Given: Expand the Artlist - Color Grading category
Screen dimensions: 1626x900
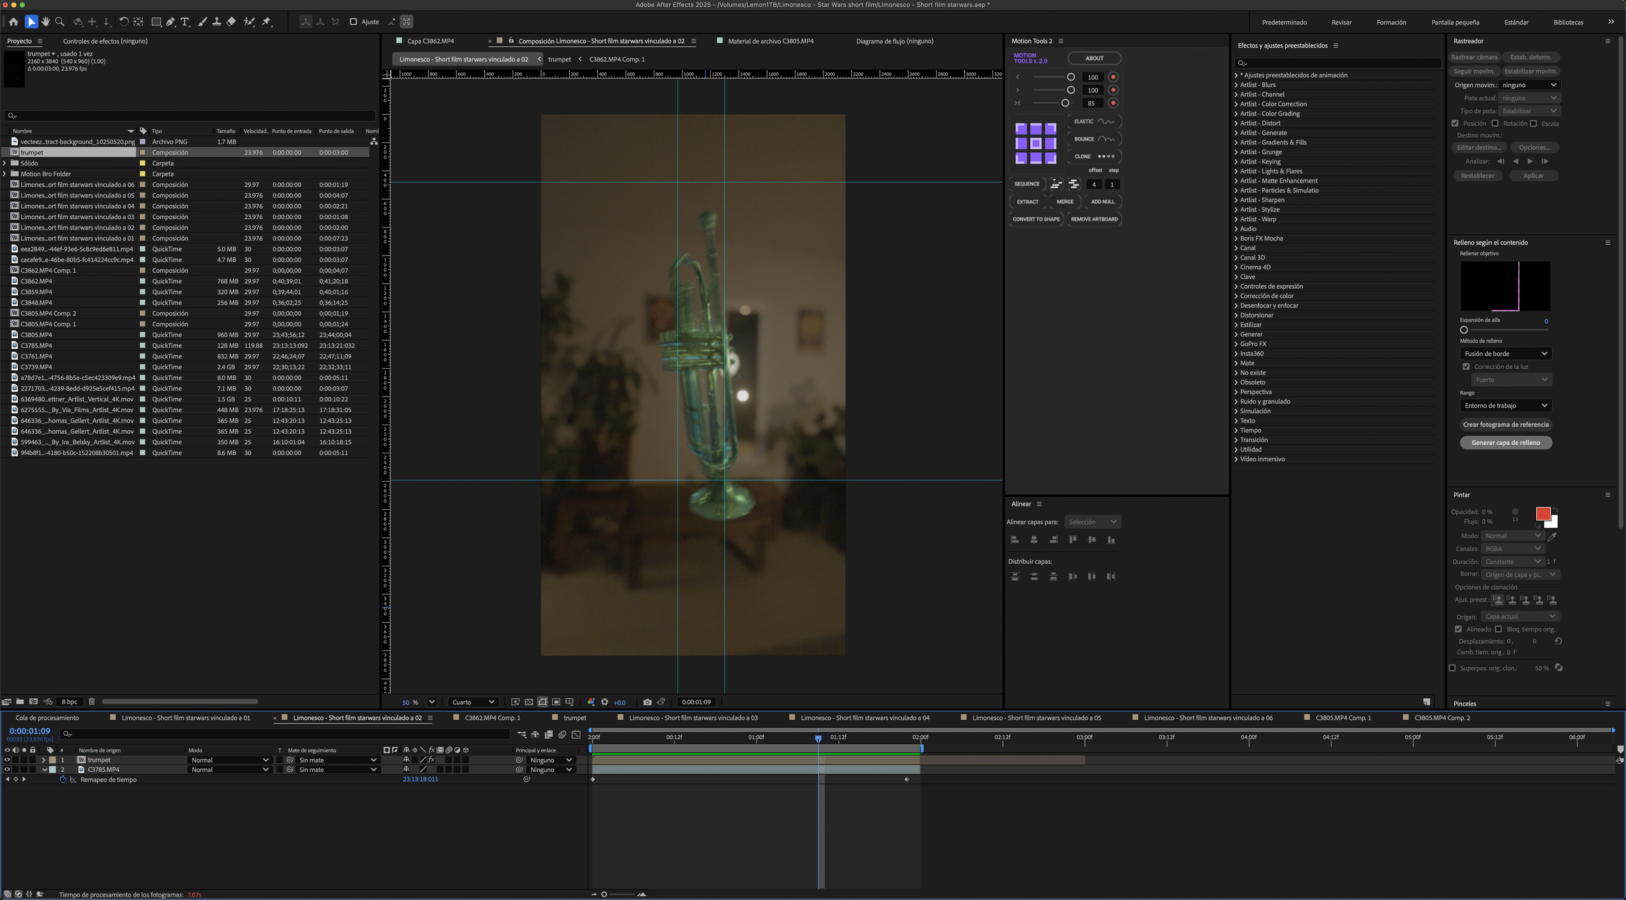Looking at the screenshot, I should coord(1236,114).
